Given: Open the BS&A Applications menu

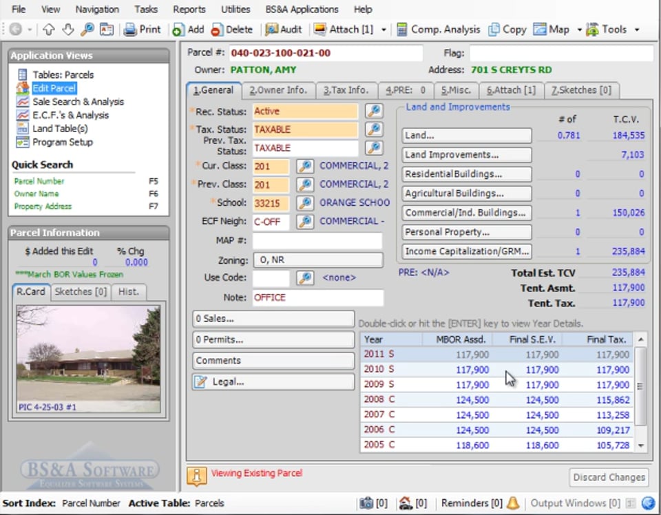Looking at the screenshot, I should [302, 9].
